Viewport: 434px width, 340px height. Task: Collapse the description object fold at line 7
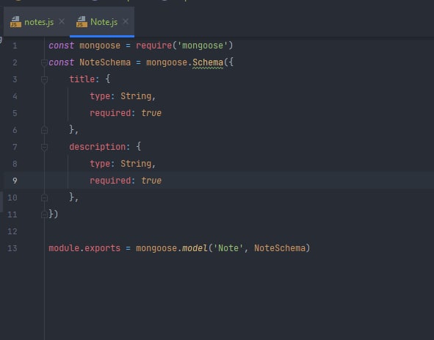[44, 147]
